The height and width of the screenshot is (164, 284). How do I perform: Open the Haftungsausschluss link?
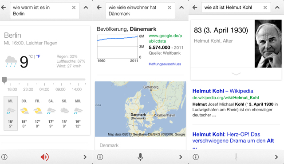[x=165, y=64]
